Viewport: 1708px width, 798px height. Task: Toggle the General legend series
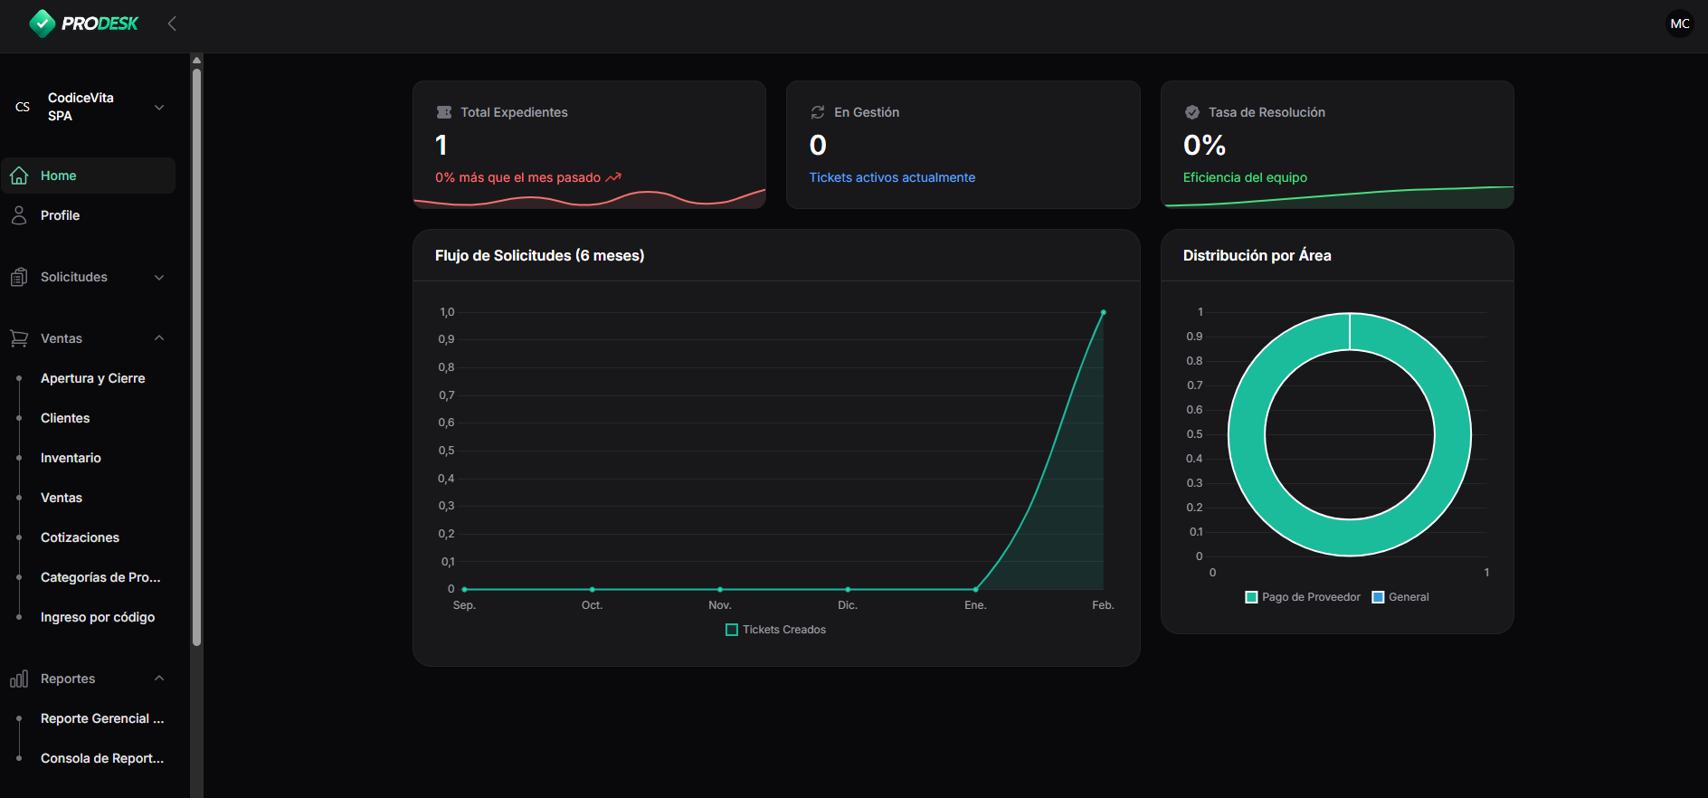[x=1400, y=597]
